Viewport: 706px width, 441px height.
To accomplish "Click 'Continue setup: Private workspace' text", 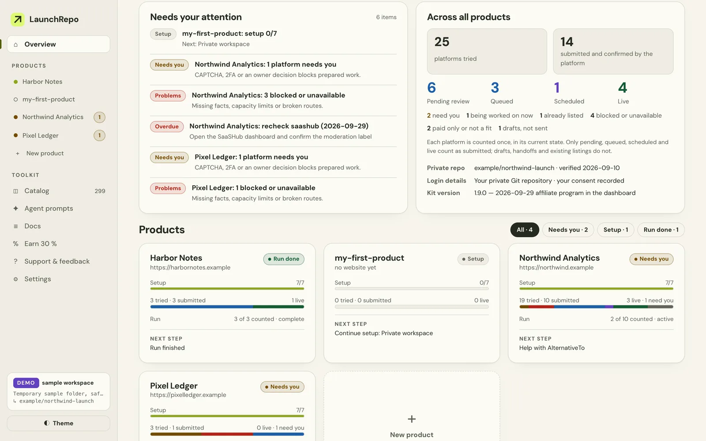I will pyautogui.click(x=384, y=333).
